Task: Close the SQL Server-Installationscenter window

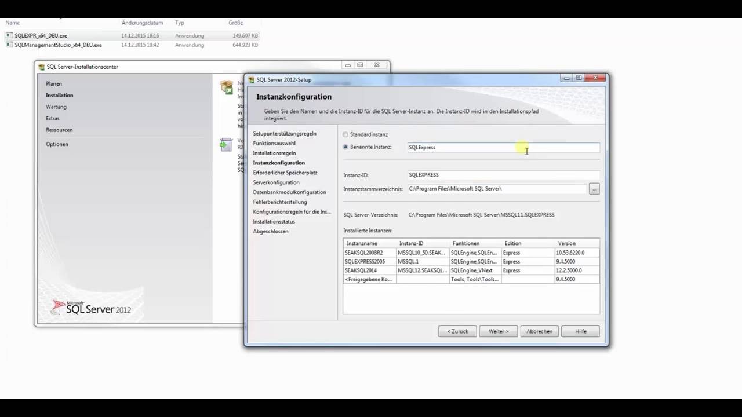Action: click(x=377, y=65)
